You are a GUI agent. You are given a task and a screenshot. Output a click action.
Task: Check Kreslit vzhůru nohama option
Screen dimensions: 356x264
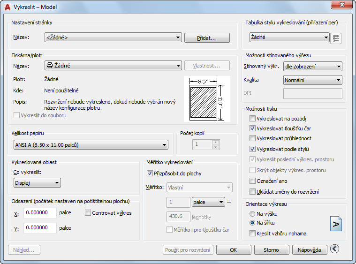coord(252,234)
